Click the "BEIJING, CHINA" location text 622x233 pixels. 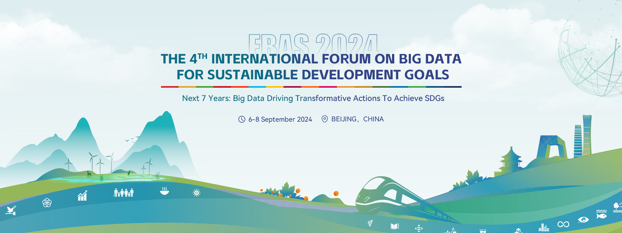pyautogui.click(x=358, y=119)
